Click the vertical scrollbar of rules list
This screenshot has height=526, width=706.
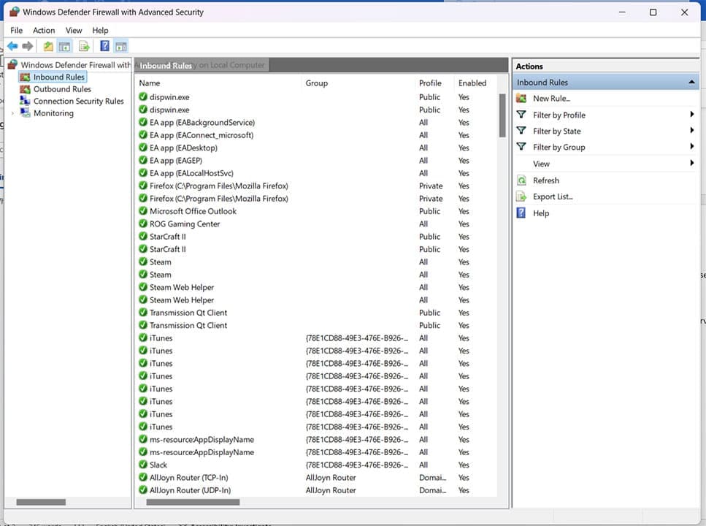(502, 115)
